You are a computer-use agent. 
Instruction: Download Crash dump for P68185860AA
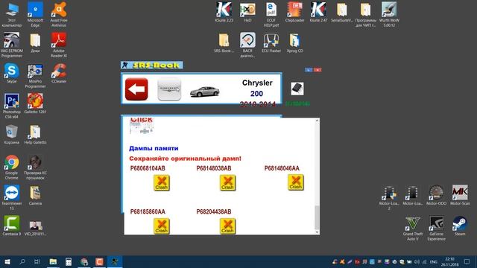(162, 226)
